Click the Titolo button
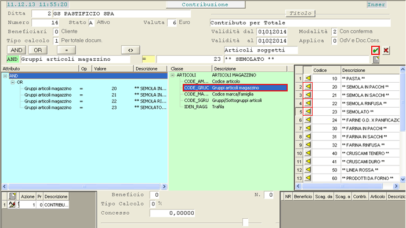 pos(300,13)
